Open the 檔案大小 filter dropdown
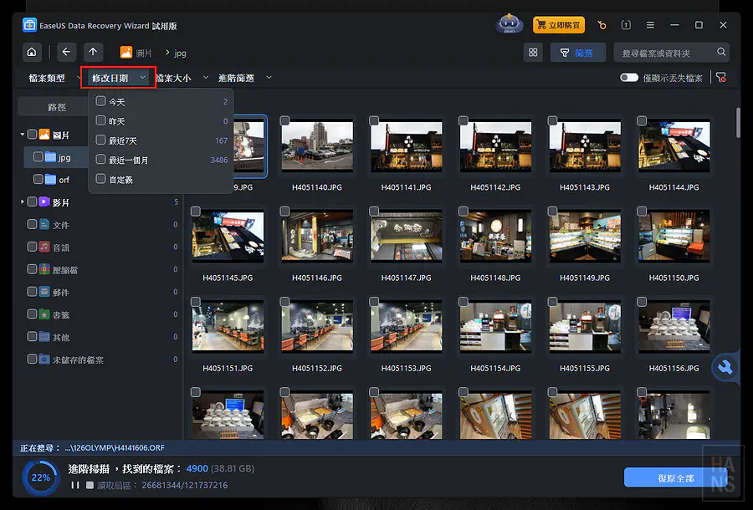The width and height of the screenshot is (753, 510). pyautogui.click(x=177, y=78)
